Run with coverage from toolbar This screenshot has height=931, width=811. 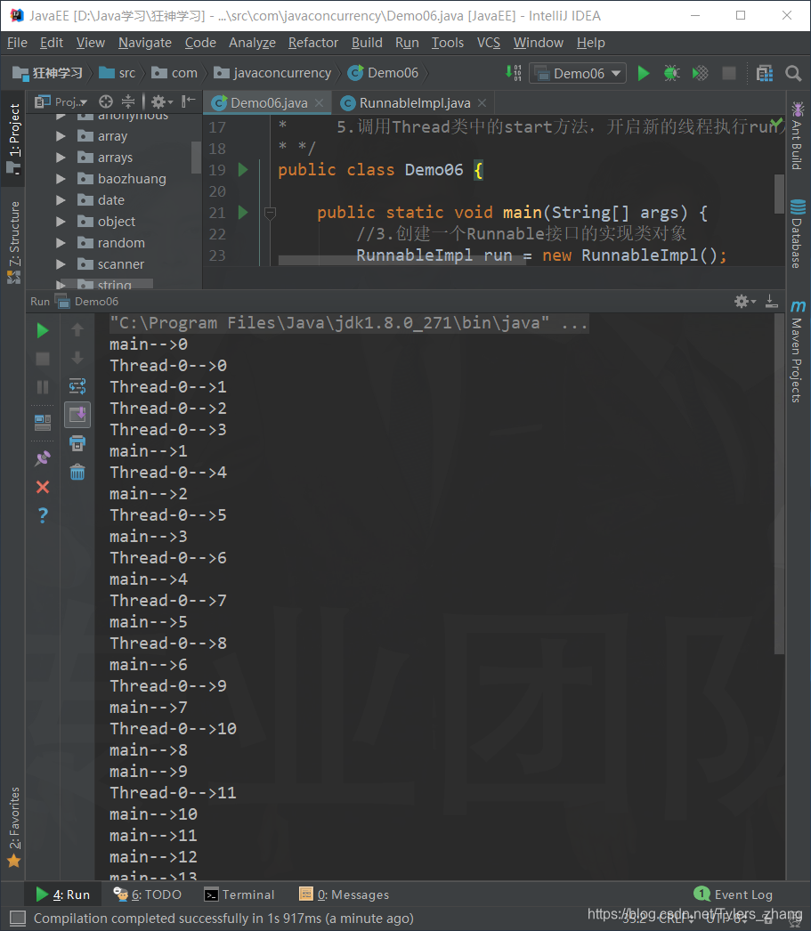coord(701,73)
